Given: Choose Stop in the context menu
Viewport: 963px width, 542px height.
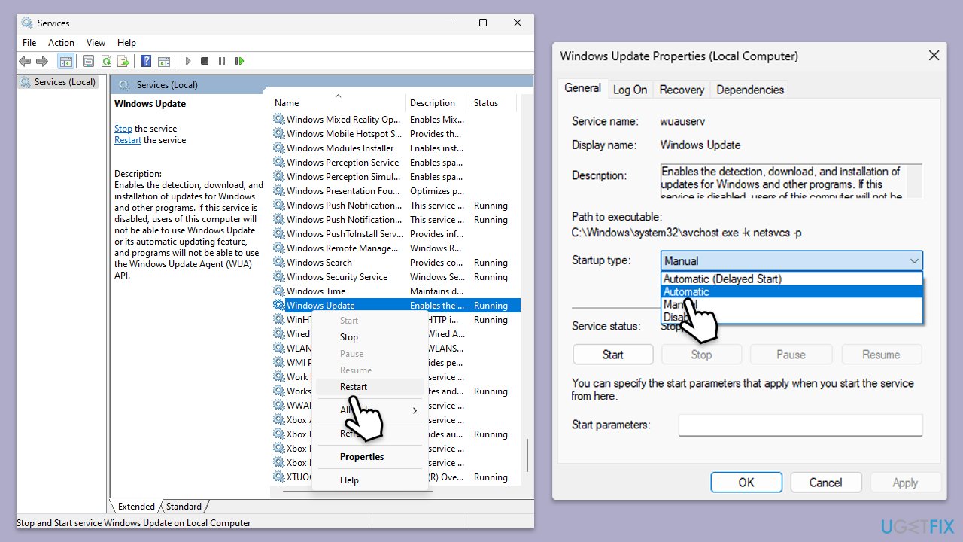Looking at the screenshot, I should coord(369,337).
